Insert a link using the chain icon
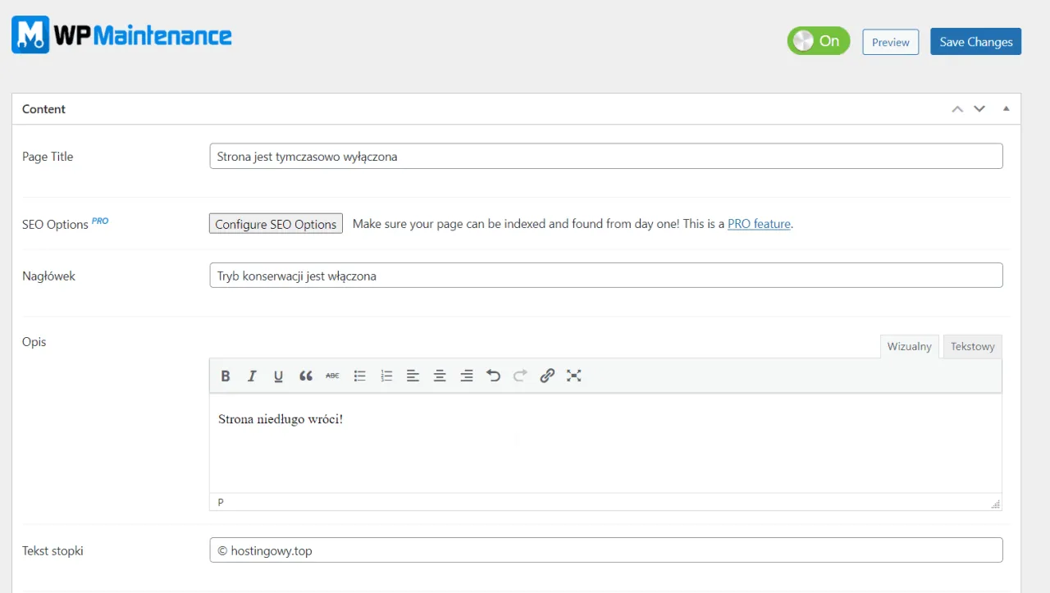Image resolution: width=1050 pixels, height=593 pixels. click(547, 376)
